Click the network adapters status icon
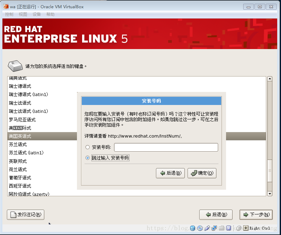The height and width of the screenshot is (235, 281). tap(214, 228)
